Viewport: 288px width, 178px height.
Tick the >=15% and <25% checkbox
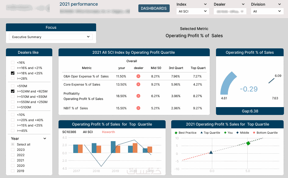[x=13, y=125]
